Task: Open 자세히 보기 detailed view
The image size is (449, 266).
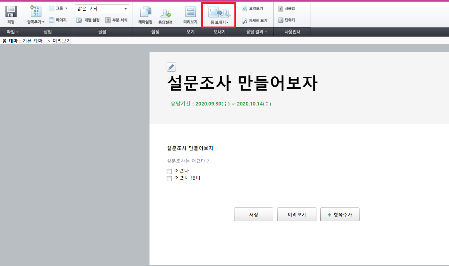Action: click(255, 20)
